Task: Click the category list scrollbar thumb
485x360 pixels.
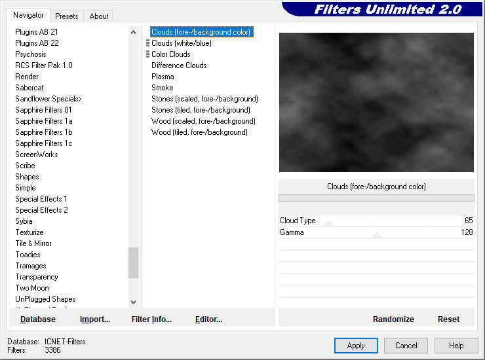Action: (133, 262)
